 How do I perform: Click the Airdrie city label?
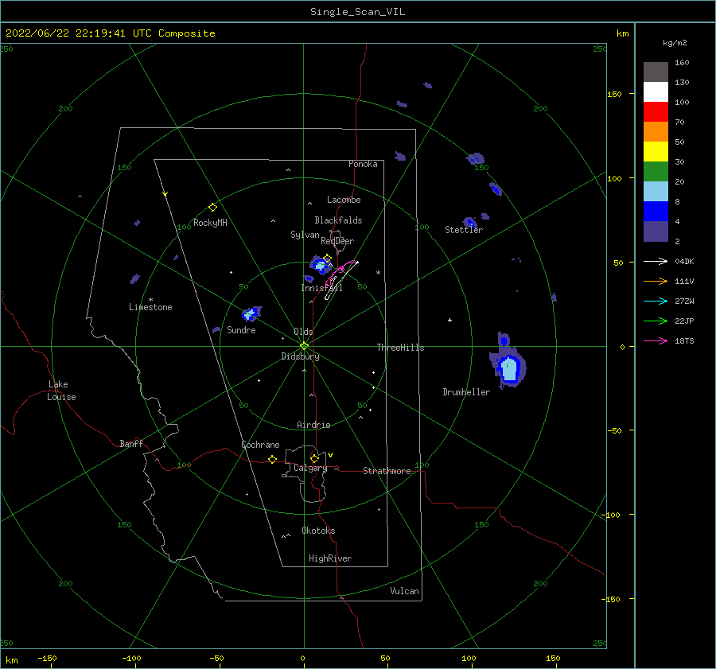pyautogui.click(x=313, y=425)
